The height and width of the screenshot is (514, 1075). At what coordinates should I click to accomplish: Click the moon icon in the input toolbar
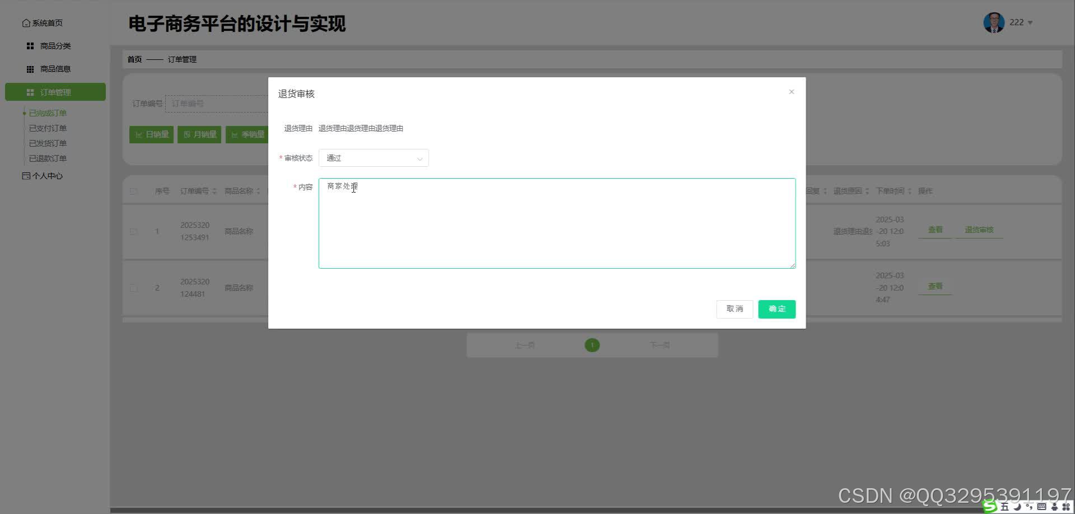click(x=1017, y=507)
